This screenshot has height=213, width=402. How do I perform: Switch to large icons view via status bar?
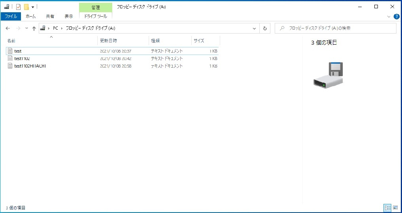[x=395, y=207]
